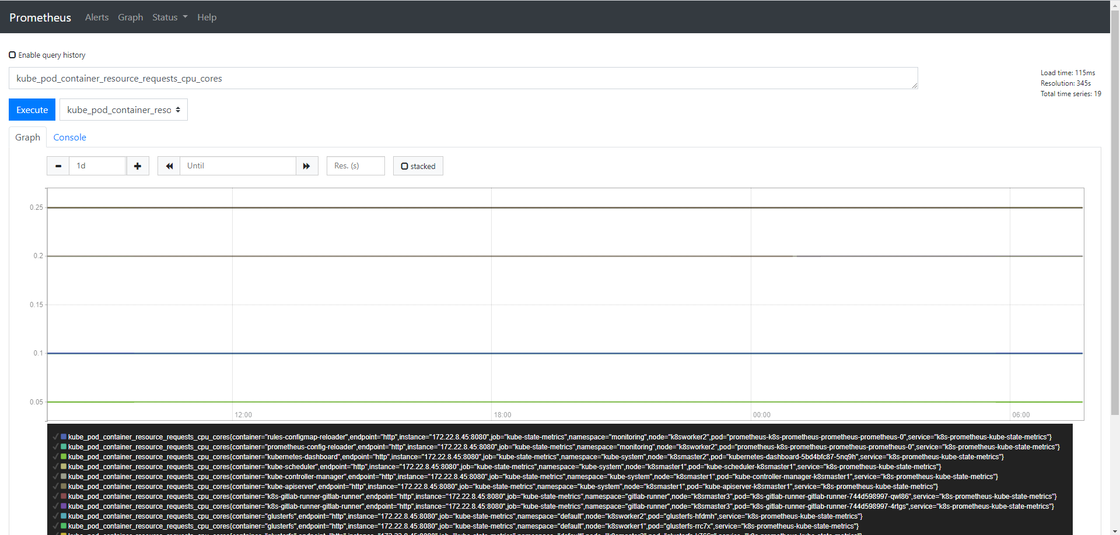
Task: Open the Status dropdown menu
Action: [170, 17]
